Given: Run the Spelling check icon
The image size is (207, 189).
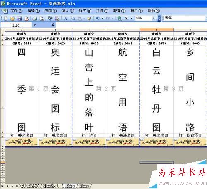Looking at the screenshot, I should point(50,18).
